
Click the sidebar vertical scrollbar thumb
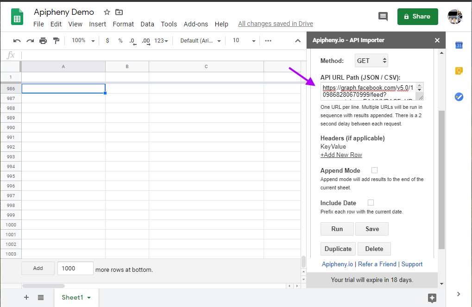[x=441, y=180]
